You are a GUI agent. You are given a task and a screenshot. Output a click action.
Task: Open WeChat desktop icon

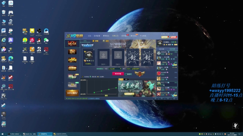point(46,41)
